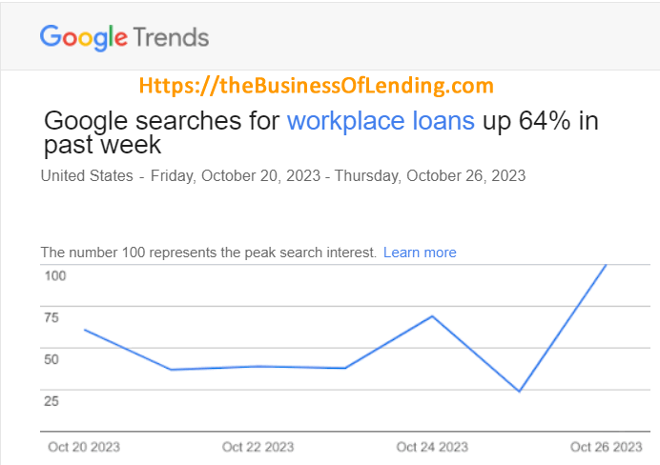The width and height of the screenshot is (660, 465).
Task: Click the 100 value on the y-axis
Action: tap(55, 275)
